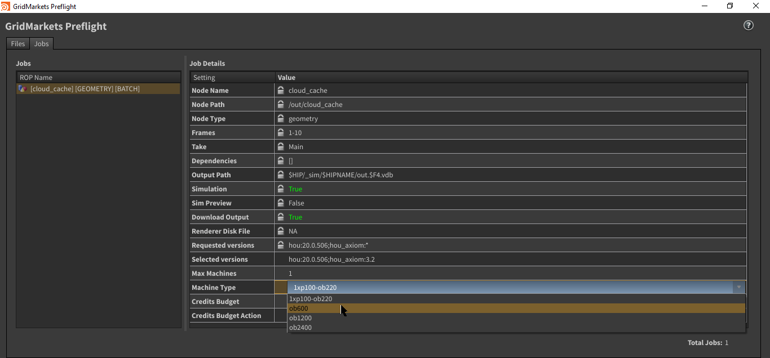The height and width of the screenshot is (358, 770).
Task: Click the lock icon in the Requested versions row
Action: coord(281,245)
